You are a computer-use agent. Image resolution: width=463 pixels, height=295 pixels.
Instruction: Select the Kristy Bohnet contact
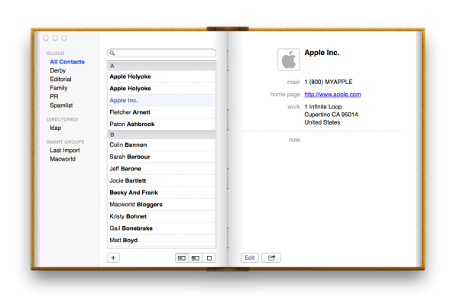click(161, 216)
